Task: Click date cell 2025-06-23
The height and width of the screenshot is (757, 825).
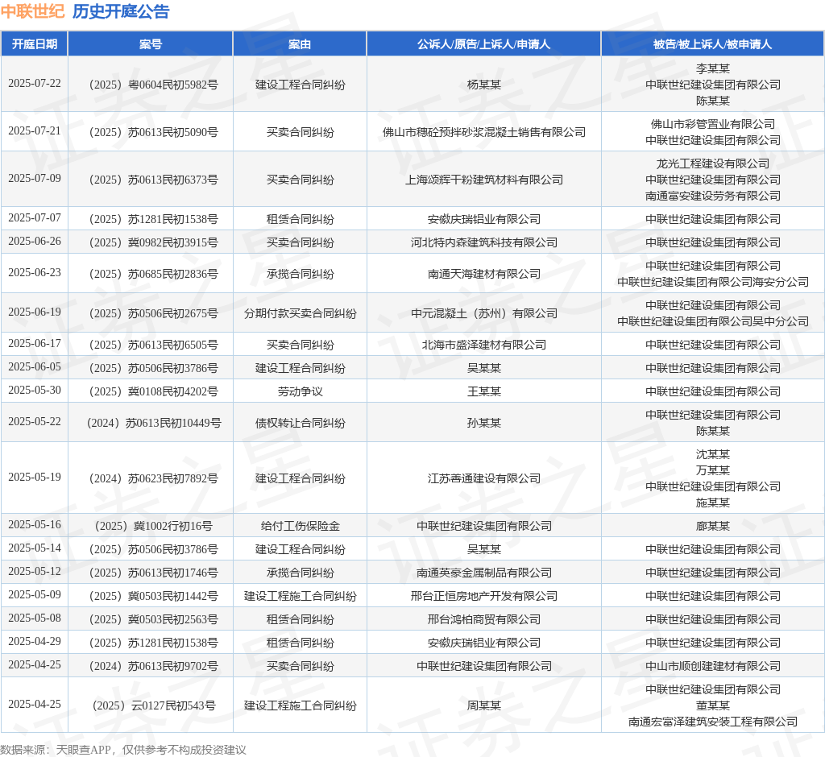Action: [x=35, y=272]
